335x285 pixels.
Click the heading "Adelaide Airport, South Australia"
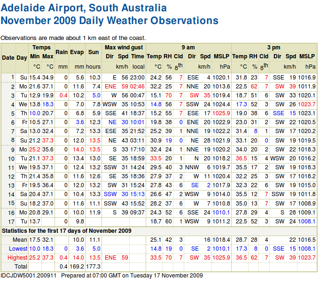84,8
